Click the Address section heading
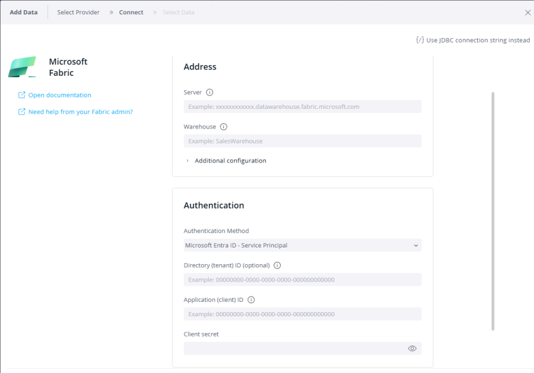534x373 pixels. [x=200, y=66]
